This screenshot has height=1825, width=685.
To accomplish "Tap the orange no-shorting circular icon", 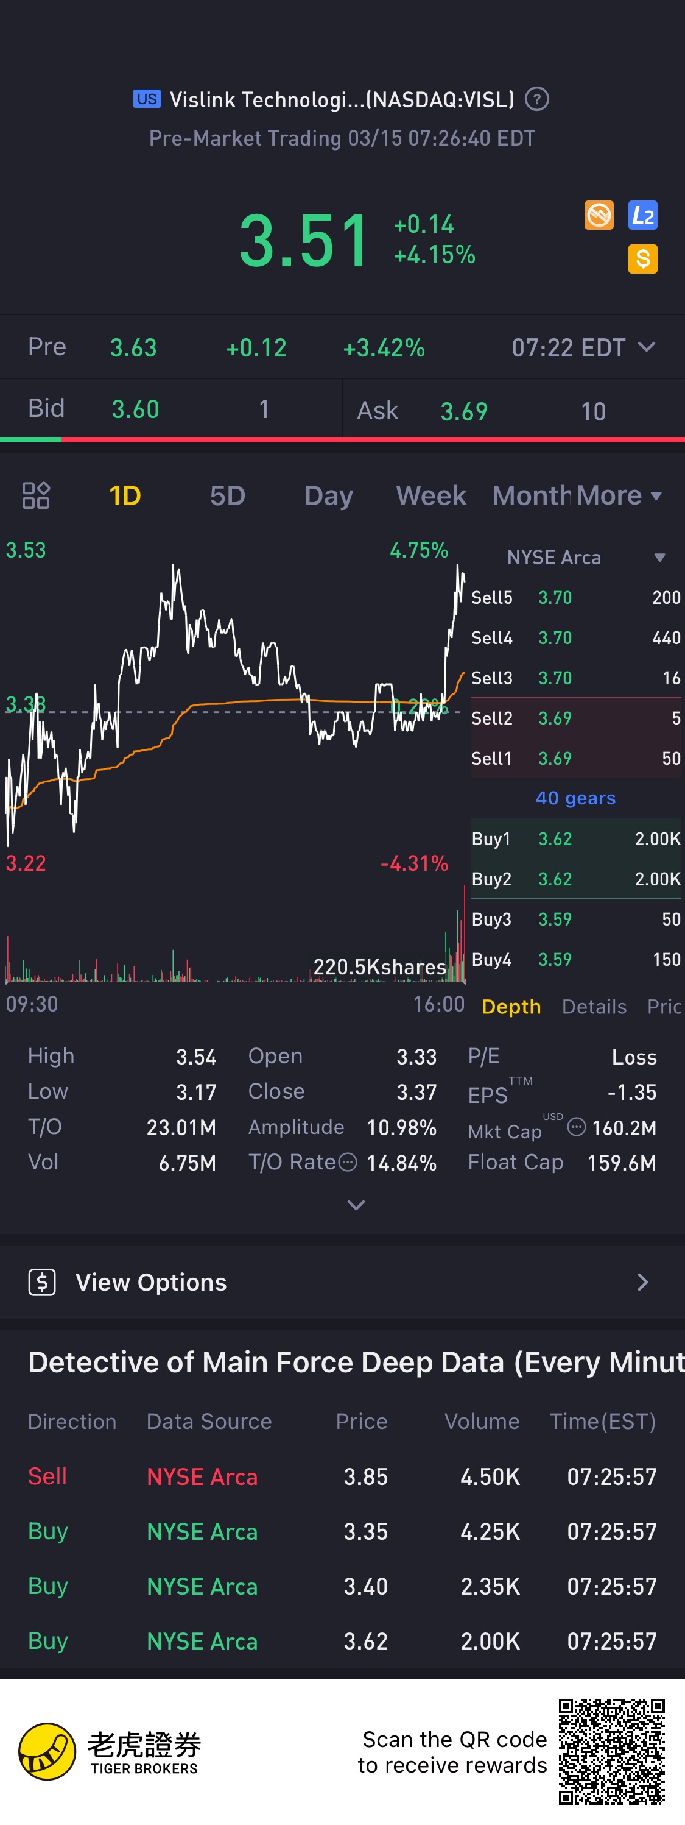I will coord(599,215).
